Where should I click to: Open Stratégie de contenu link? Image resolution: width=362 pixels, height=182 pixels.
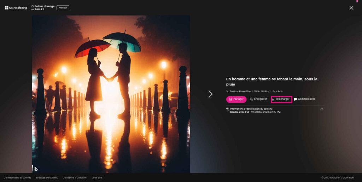pos(47,178)
